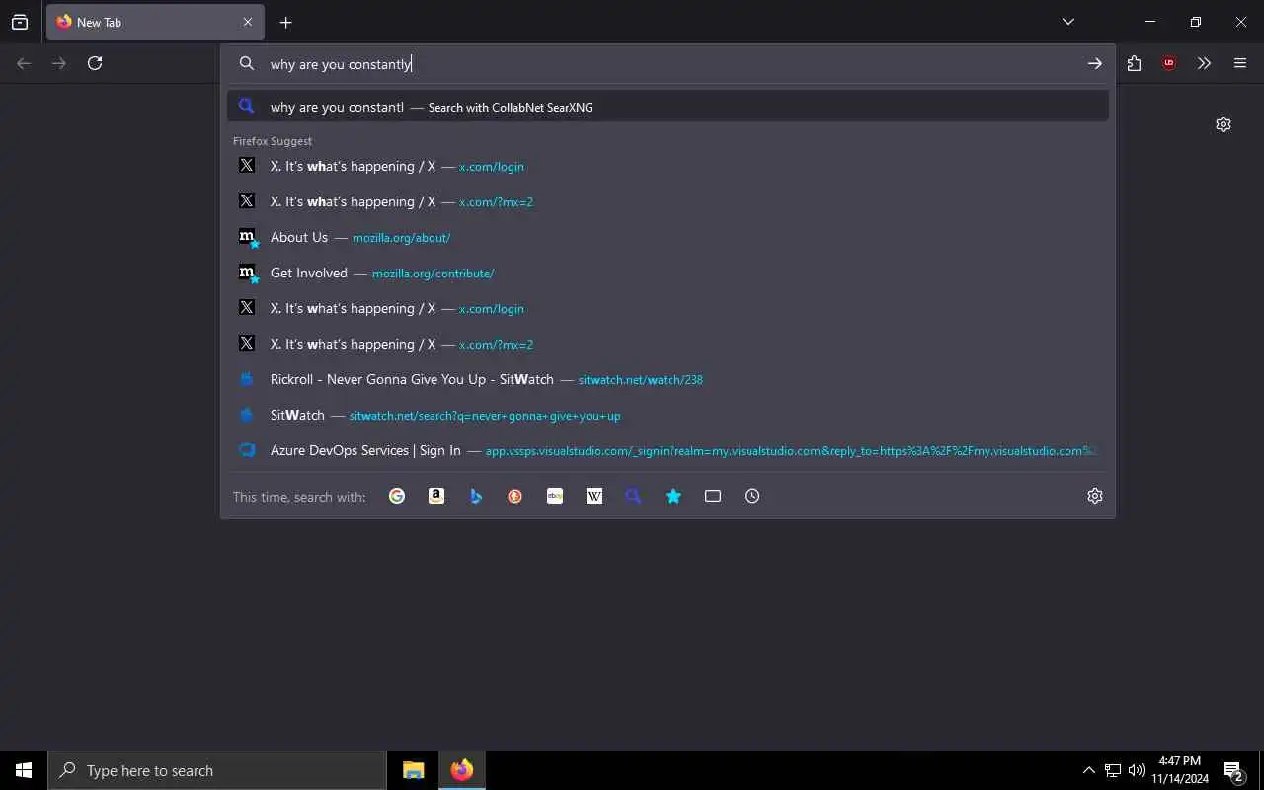Open the notification center icon
The height and width of the screenshot is (790, 1264).
point(1233,770)
